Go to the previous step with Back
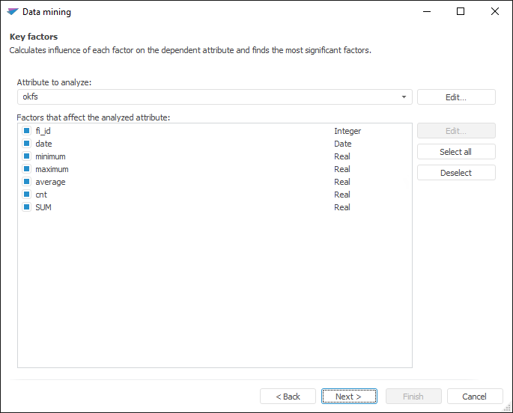Screen dimensions: 513x413 pos(288,397)
